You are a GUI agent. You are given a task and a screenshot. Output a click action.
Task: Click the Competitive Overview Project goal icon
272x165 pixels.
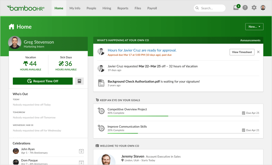[x=101, y=111]
